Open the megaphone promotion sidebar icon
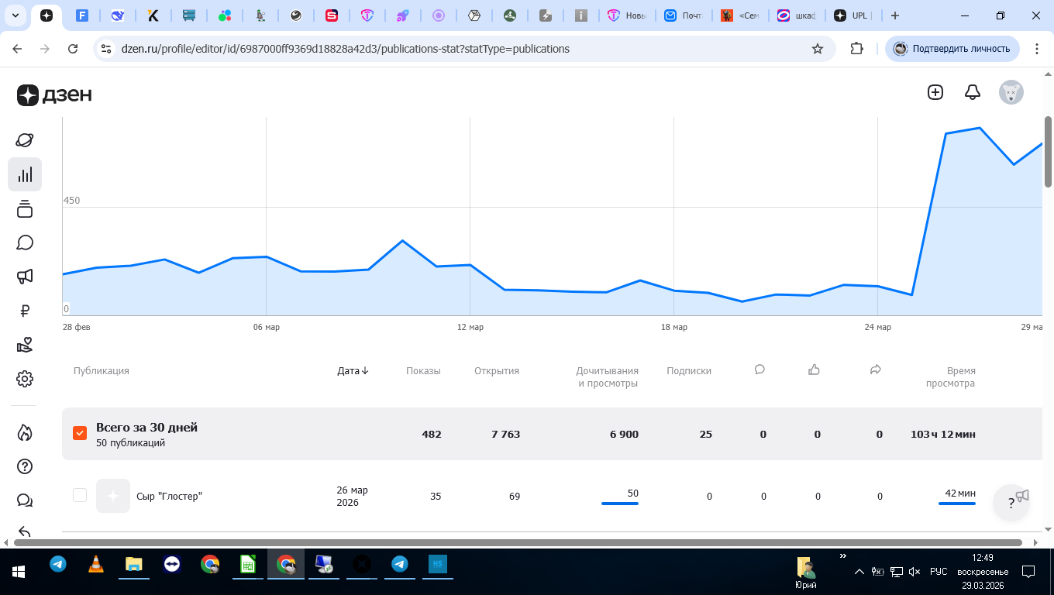This screenshot has height=595, width=1054. (25, 277)
